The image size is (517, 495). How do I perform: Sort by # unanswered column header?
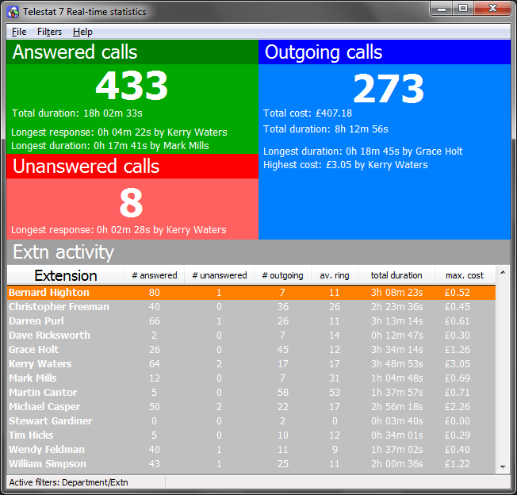point(220,275)
